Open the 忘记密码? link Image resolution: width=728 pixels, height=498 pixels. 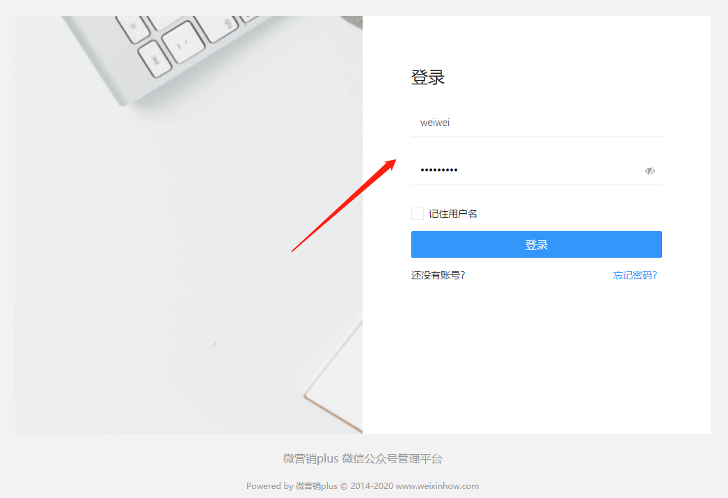635,276
